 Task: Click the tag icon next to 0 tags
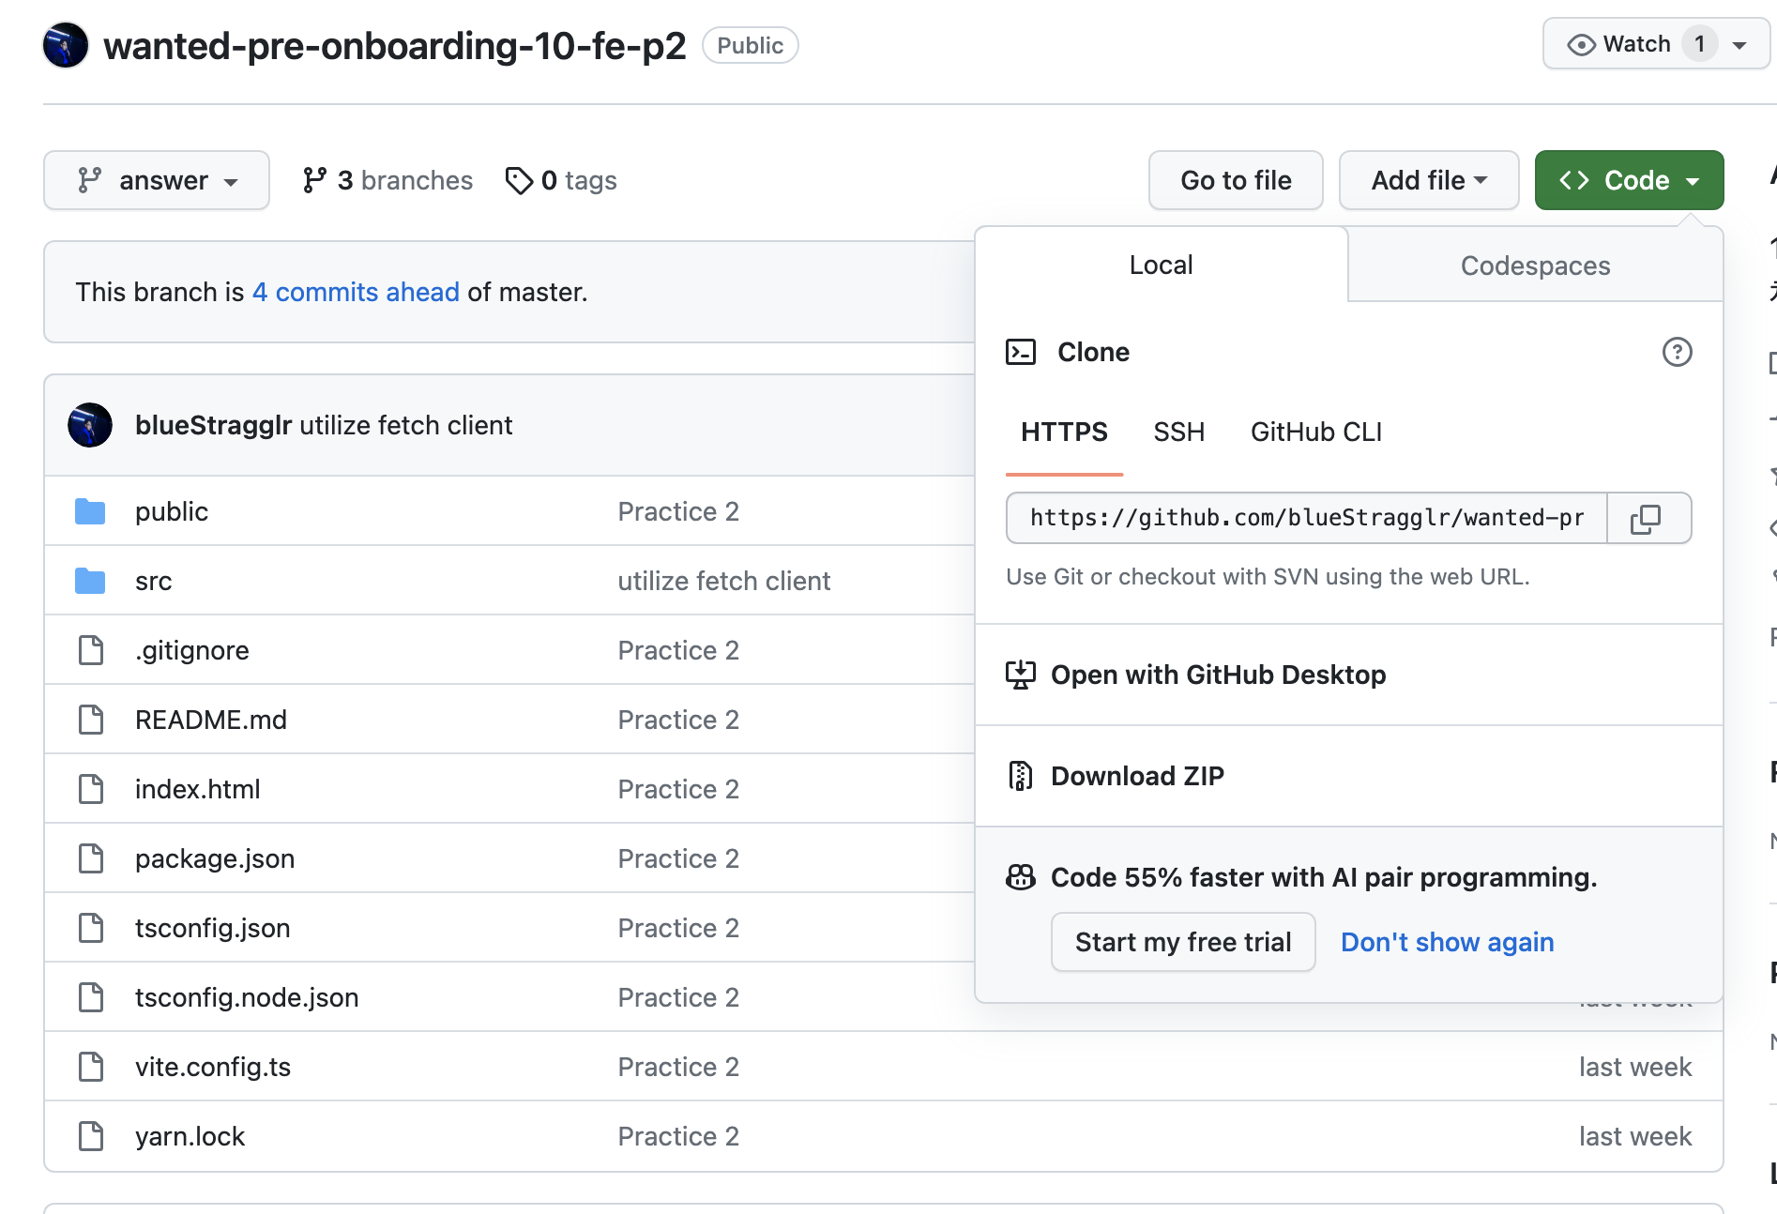coord(519,180)
